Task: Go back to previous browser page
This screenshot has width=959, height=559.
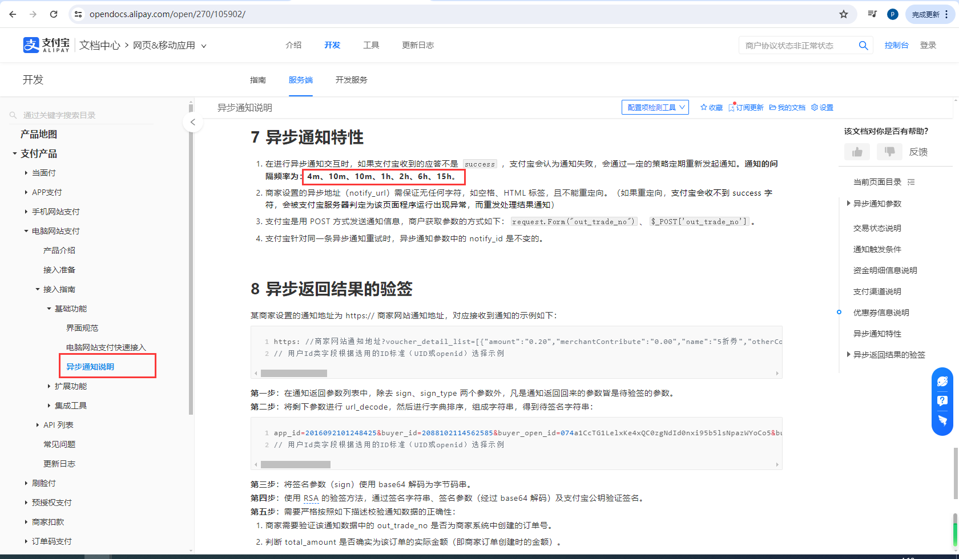Action: point(13,14)
